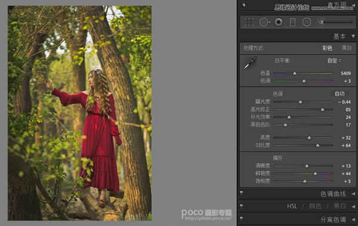358x226 pixels.
Task: Select the crop overlay grid tool
Action: coord(249,22)
